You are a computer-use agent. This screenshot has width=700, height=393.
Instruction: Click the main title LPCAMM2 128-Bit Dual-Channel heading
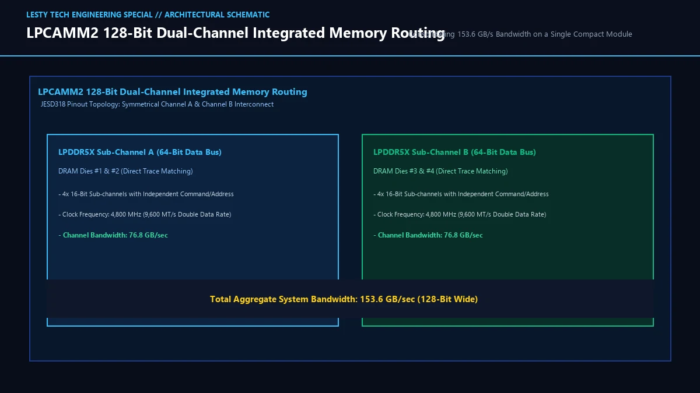click(x=236, y=33)
